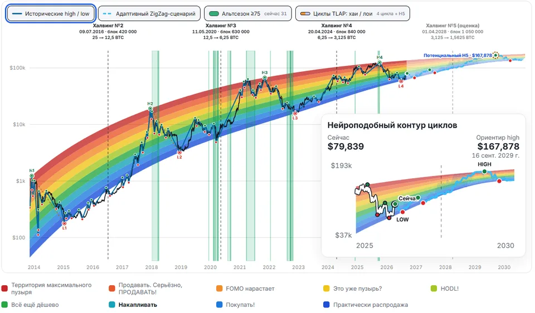Click the L4 low marker near 2026
The image size is (535, 313).
point(401,81)
